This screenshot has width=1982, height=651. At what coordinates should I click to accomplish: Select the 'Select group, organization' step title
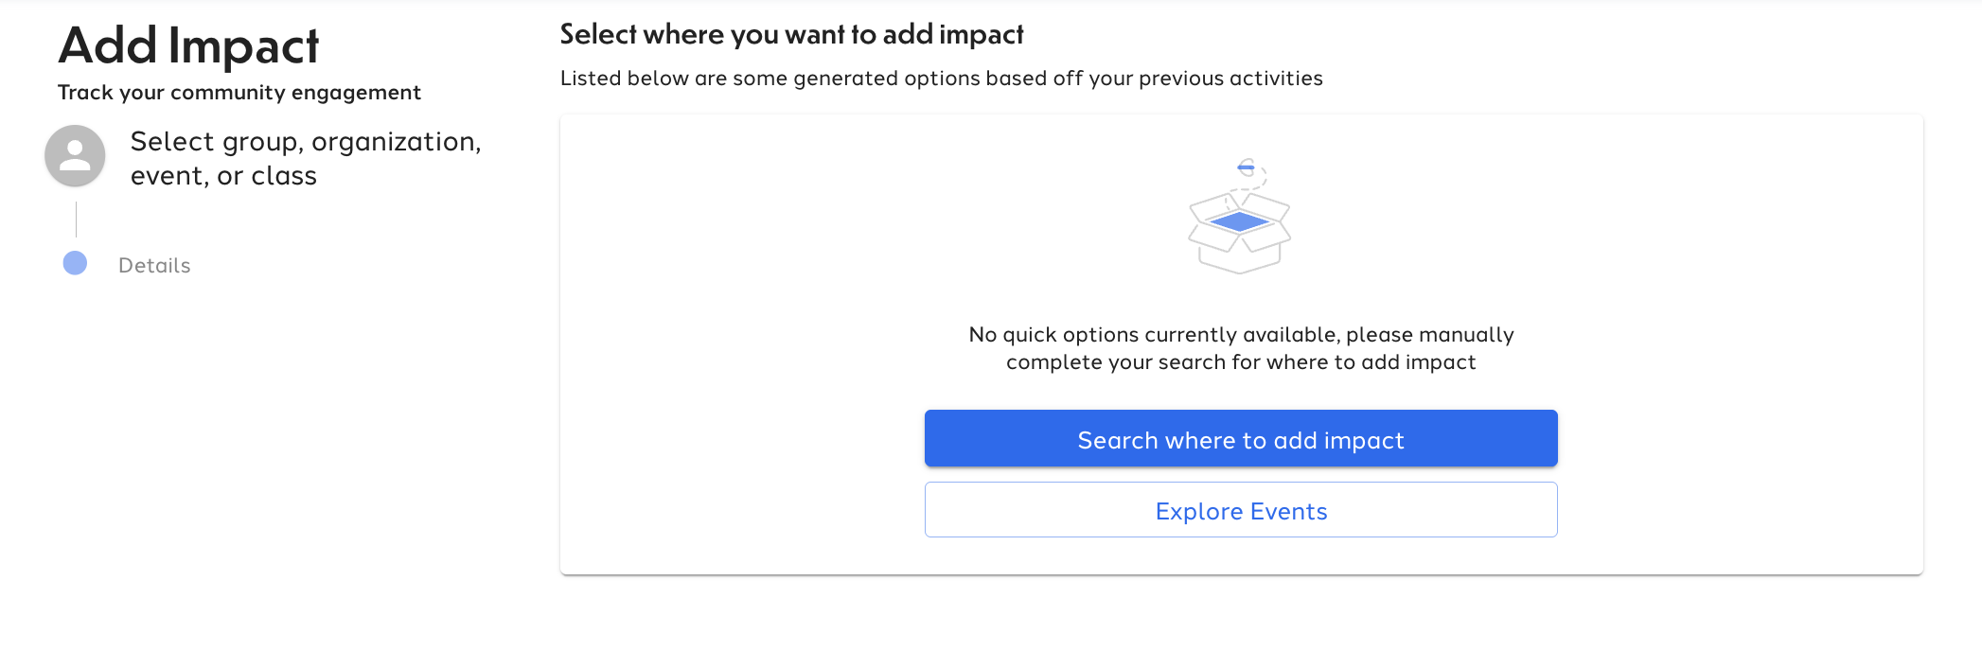coord(306,141)
